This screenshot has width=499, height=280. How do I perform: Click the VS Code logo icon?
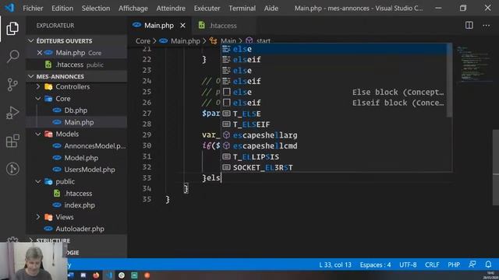pyautogui.click(x=10, y=8)
